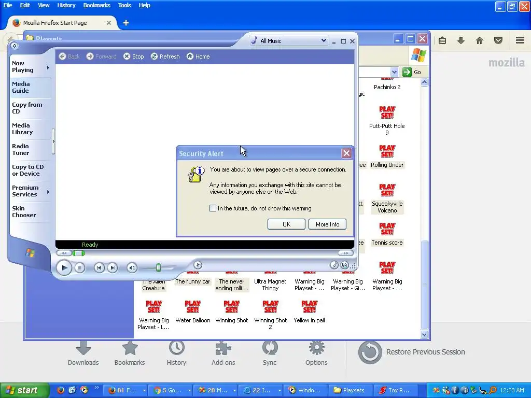Click Restore Previous Session
This screenshot has width=531, height=398.
point(411,352)
